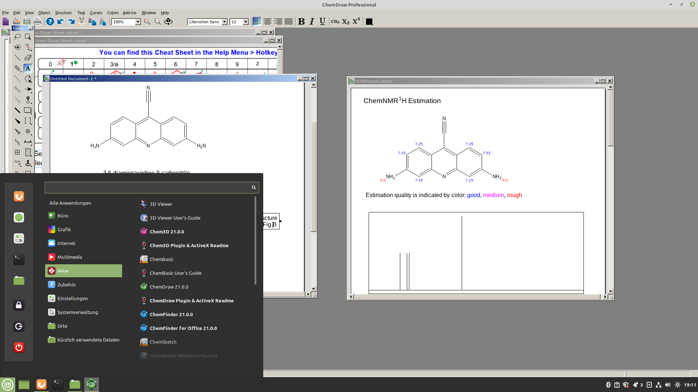
Task: Select the Lasso tool in Tools palette
Action: (17, 37)
